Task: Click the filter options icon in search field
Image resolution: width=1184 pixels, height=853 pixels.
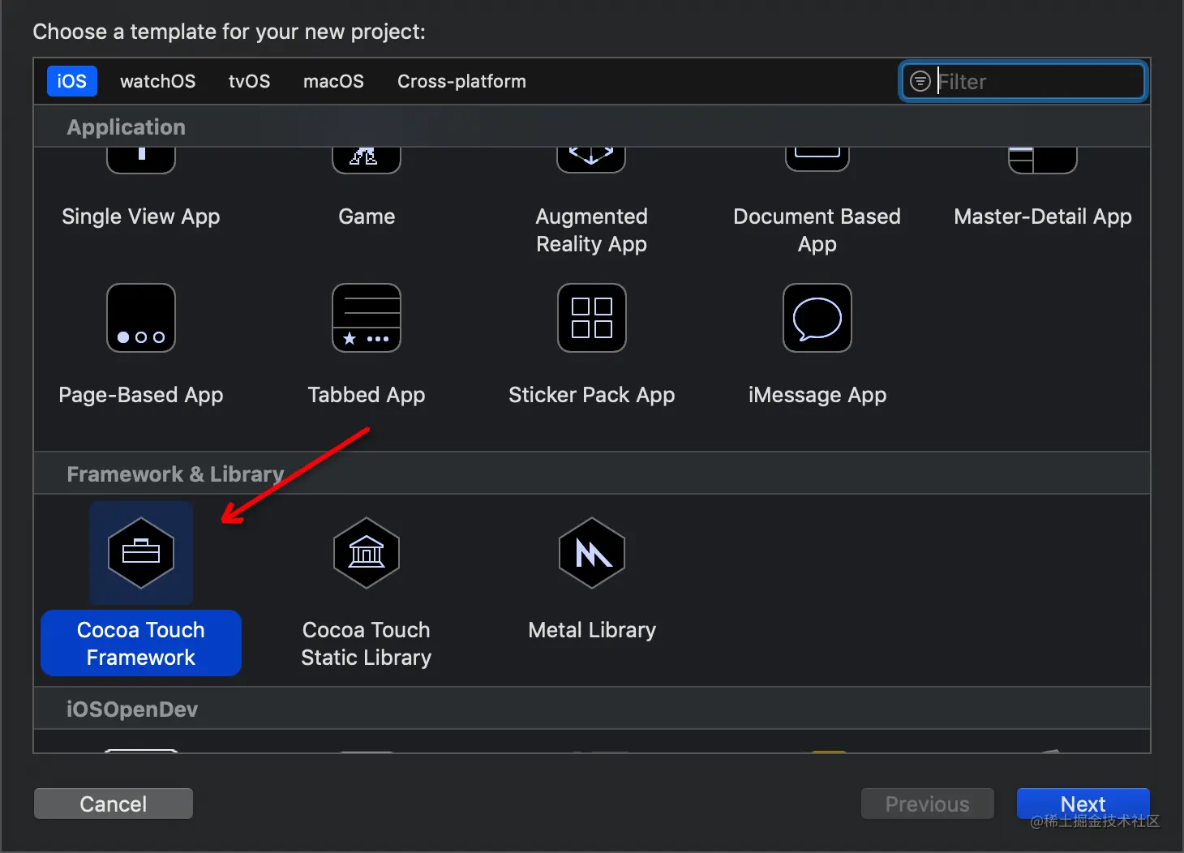Action: coord(920,81)
